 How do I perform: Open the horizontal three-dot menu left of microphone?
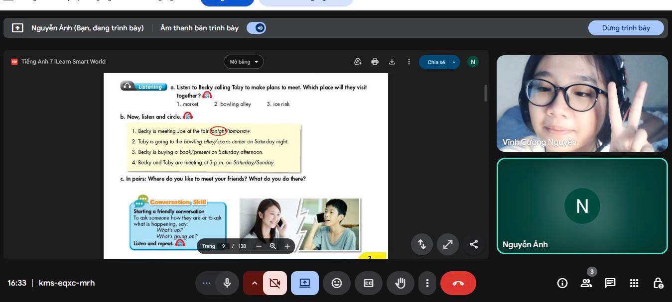click(x=207, y=283)
